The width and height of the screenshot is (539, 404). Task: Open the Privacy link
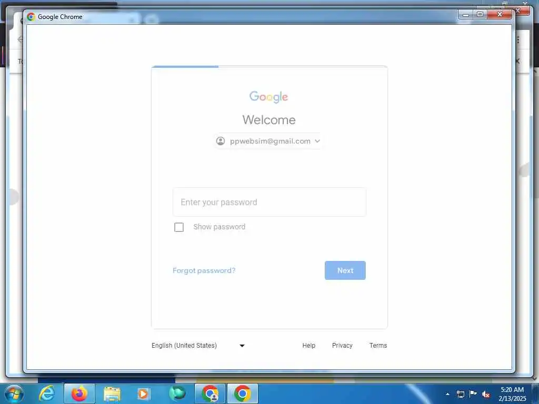(342, 345)
